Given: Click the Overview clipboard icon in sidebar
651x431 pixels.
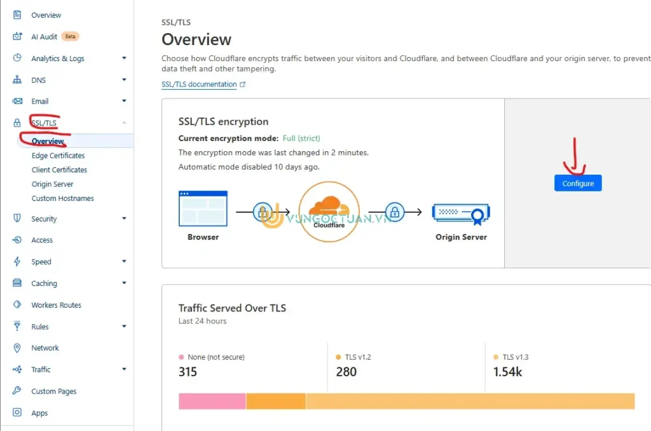Looking at the screenshot, I should pos(17,15).
